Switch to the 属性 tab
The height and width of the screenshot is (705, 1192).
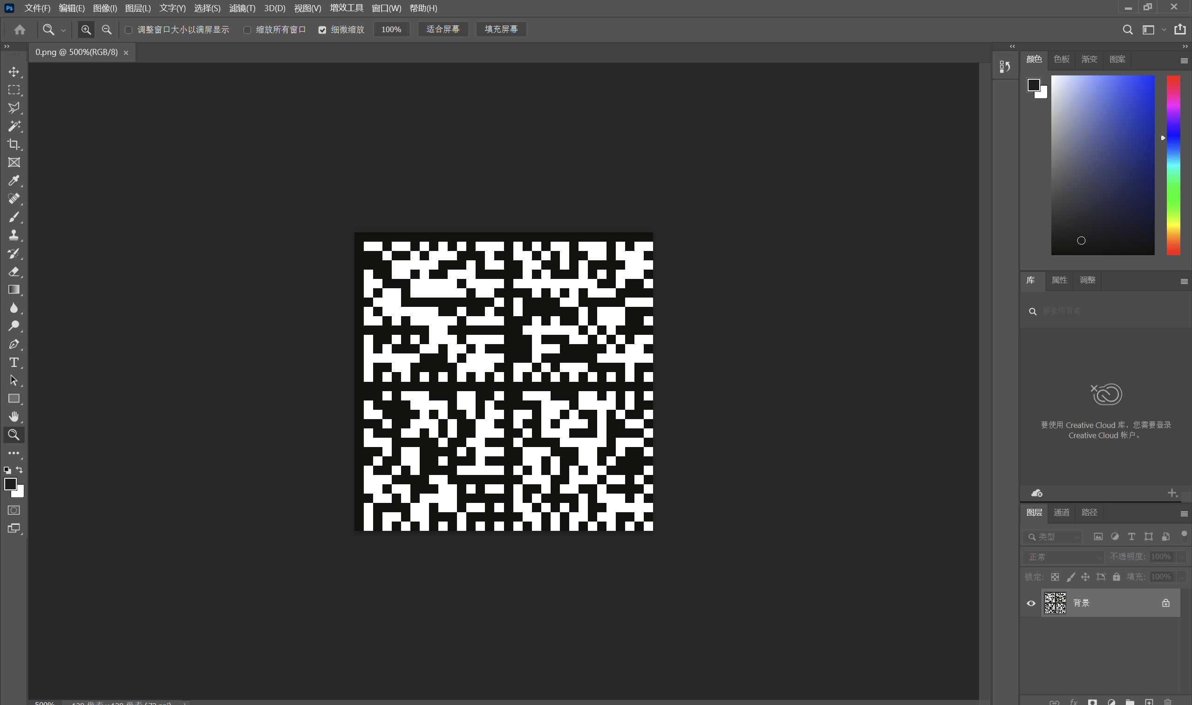[x=1059, y=280]
